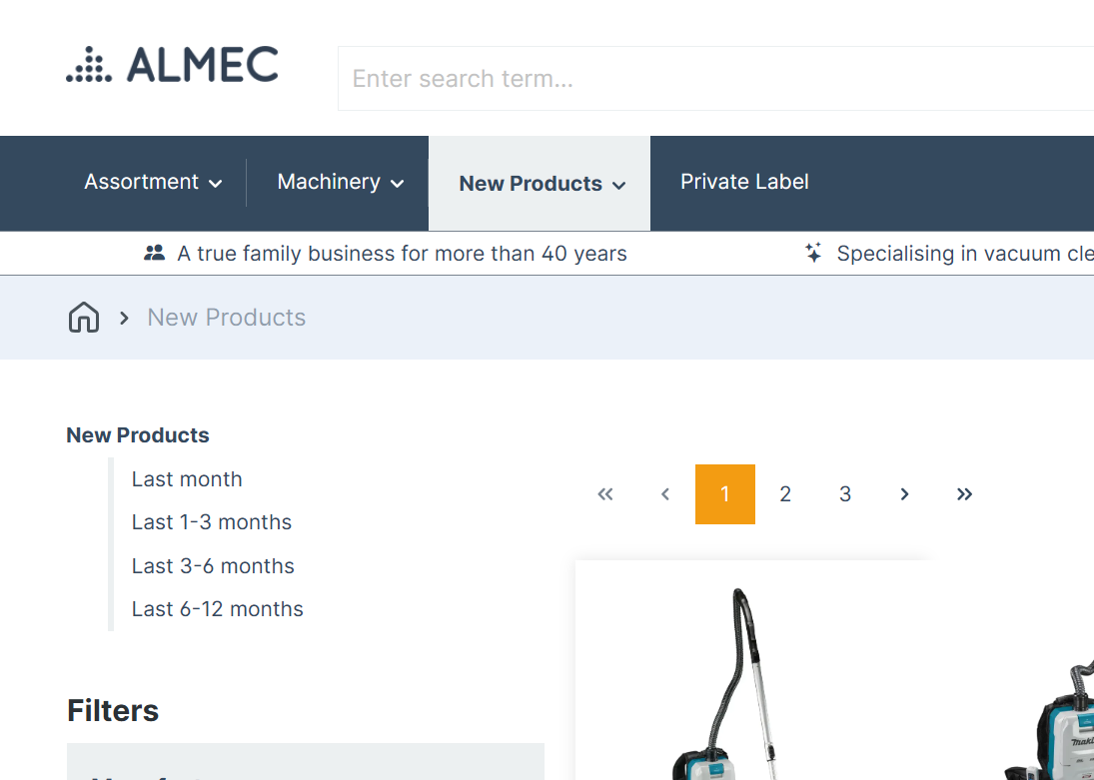Filter by Last month
The image size is (1094, 780).
tap(187, 479)
